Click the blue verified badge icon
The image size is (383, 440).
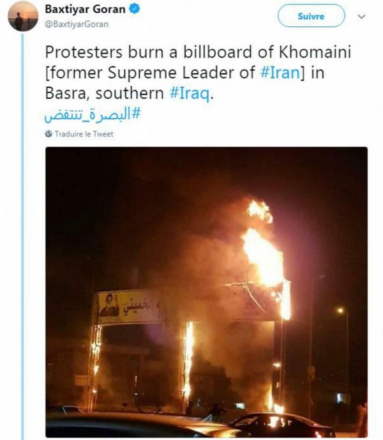pyautogui.click(x=135, y=9)
